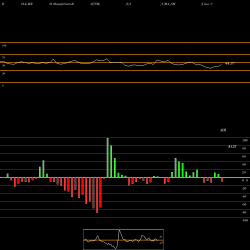Click the MR axis label -40
250x250 pixels.
click(244, 196)
